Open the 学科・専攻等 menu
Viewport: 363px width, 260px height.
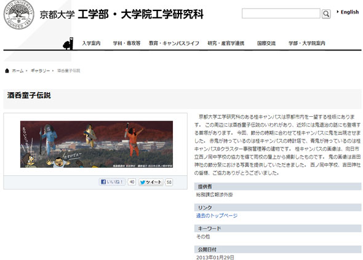[x=127, y=43]
